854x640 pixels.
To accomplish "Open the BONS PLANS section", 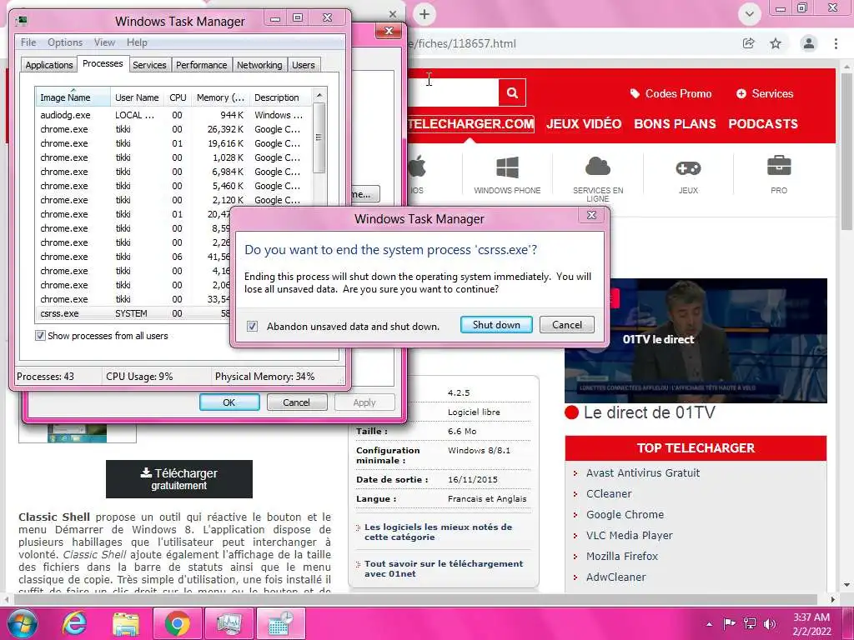I will [x=675, y=123].
